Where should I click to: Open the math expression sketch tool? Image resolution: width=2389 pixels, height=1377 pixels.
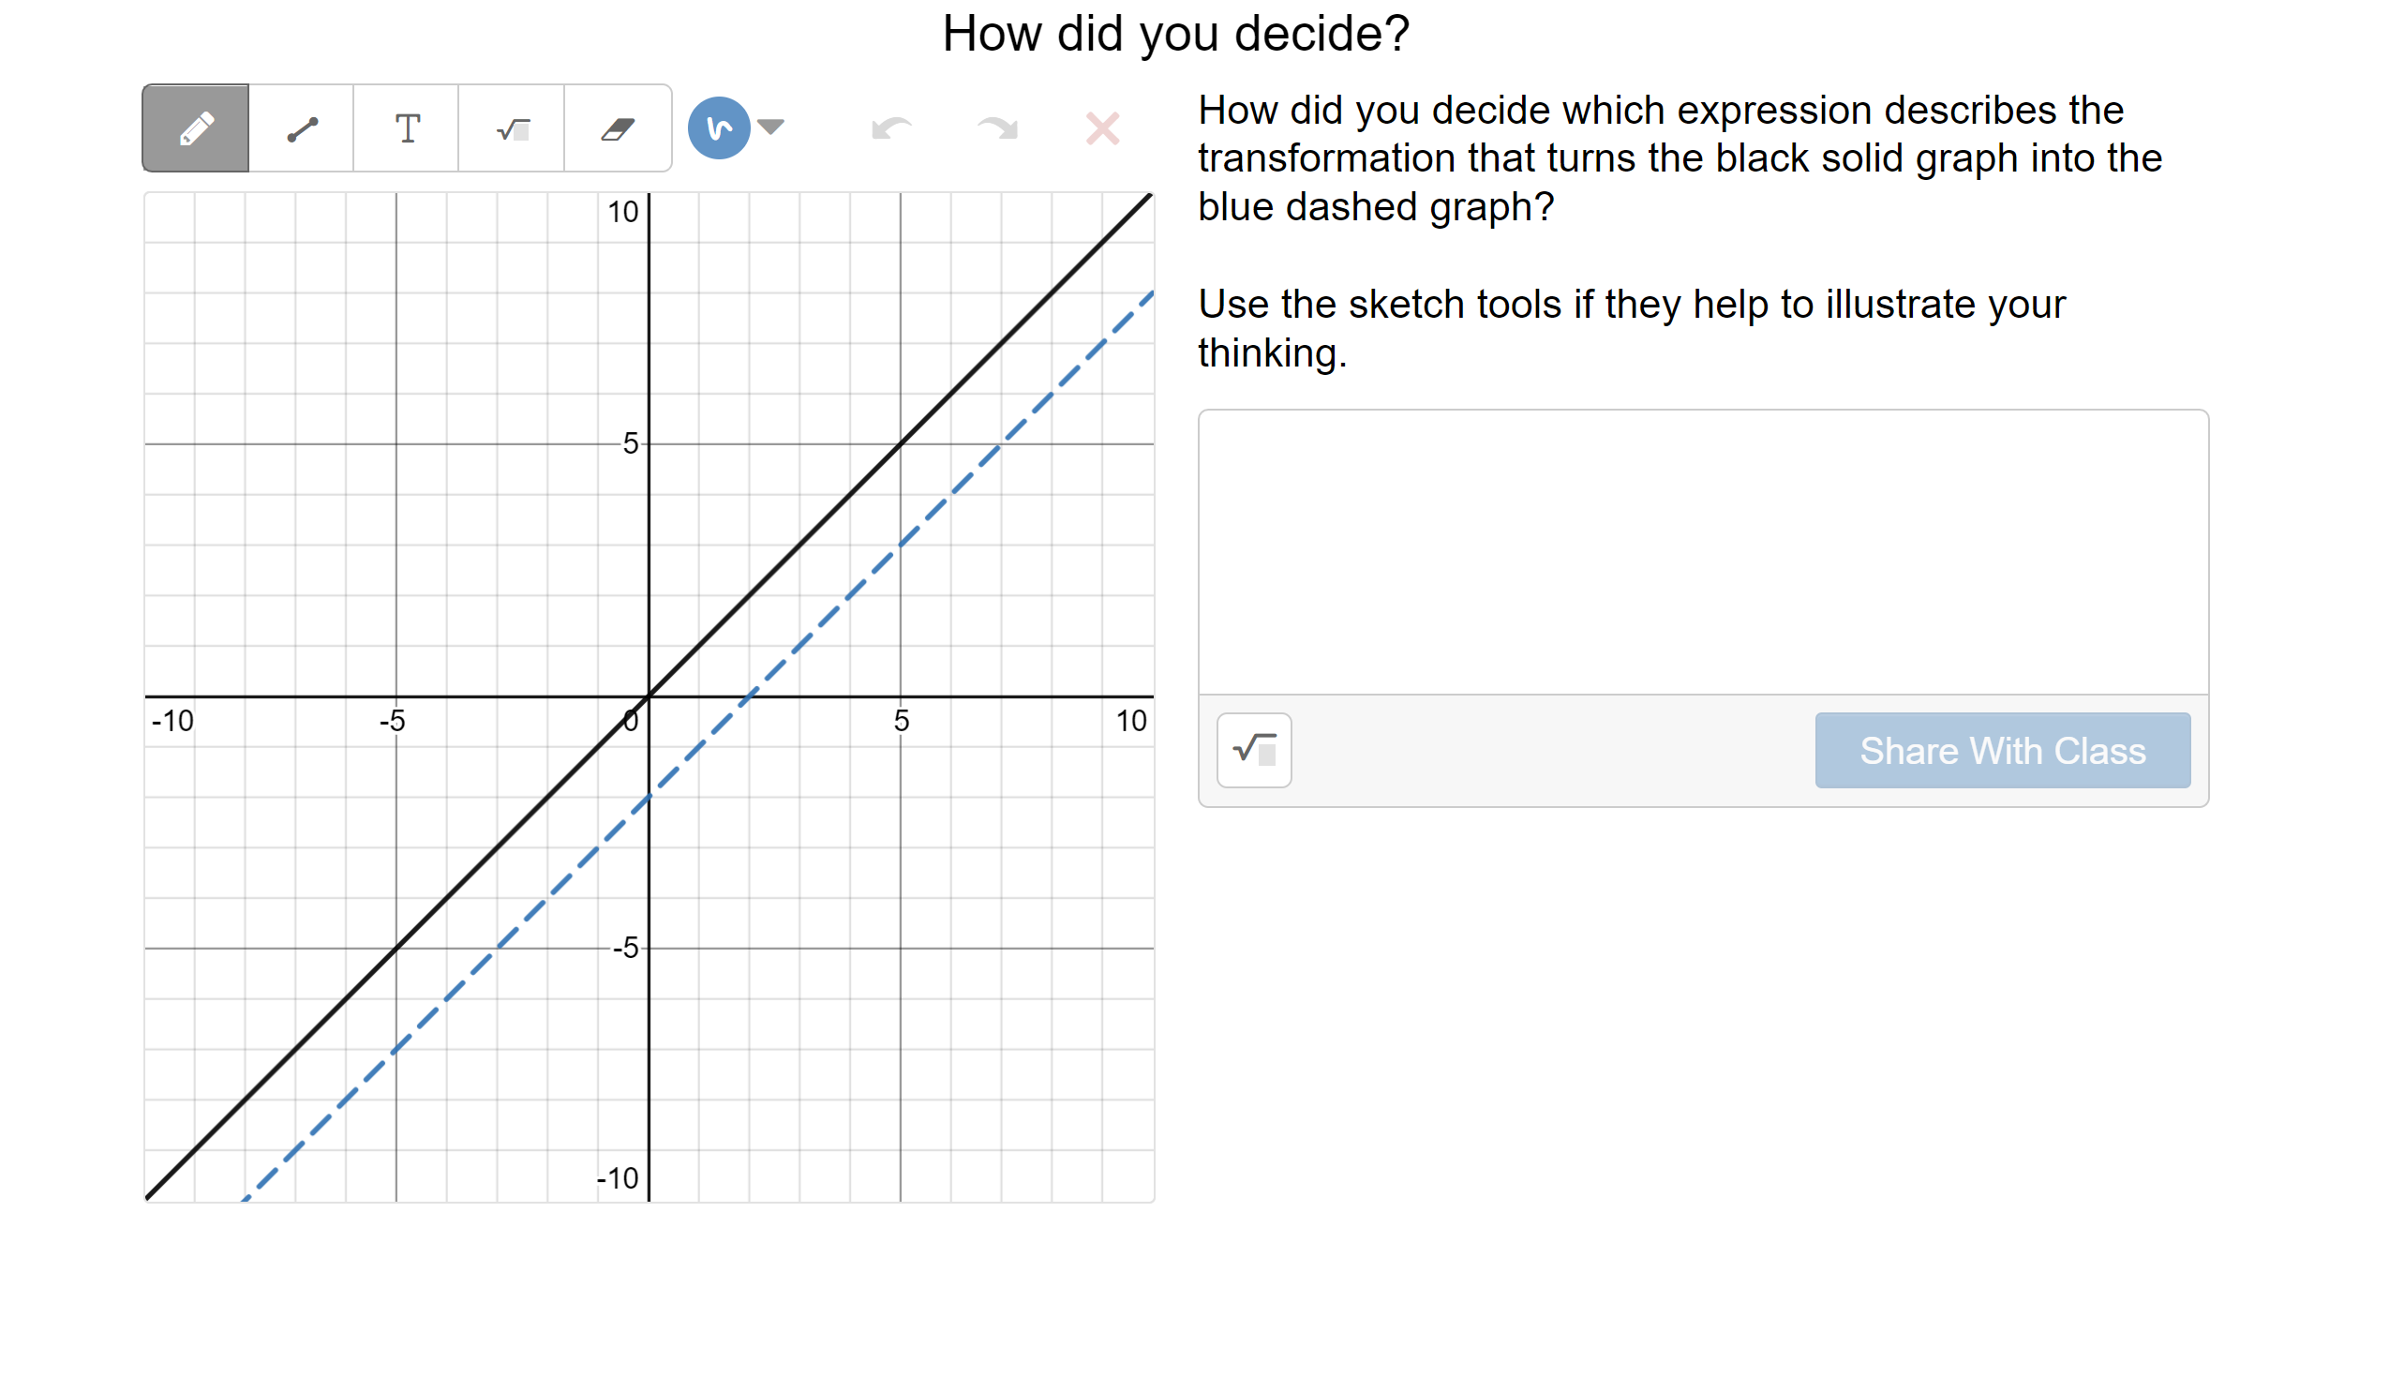pyautogui.click(x=512, y=127)
